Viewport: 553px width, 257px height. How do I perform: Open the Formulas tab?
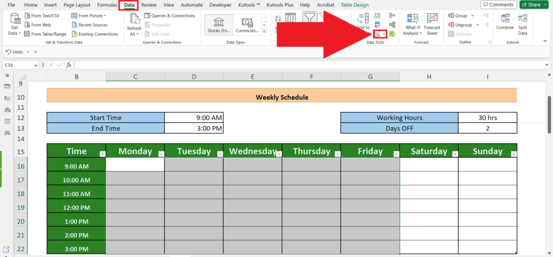pos(107,5)
